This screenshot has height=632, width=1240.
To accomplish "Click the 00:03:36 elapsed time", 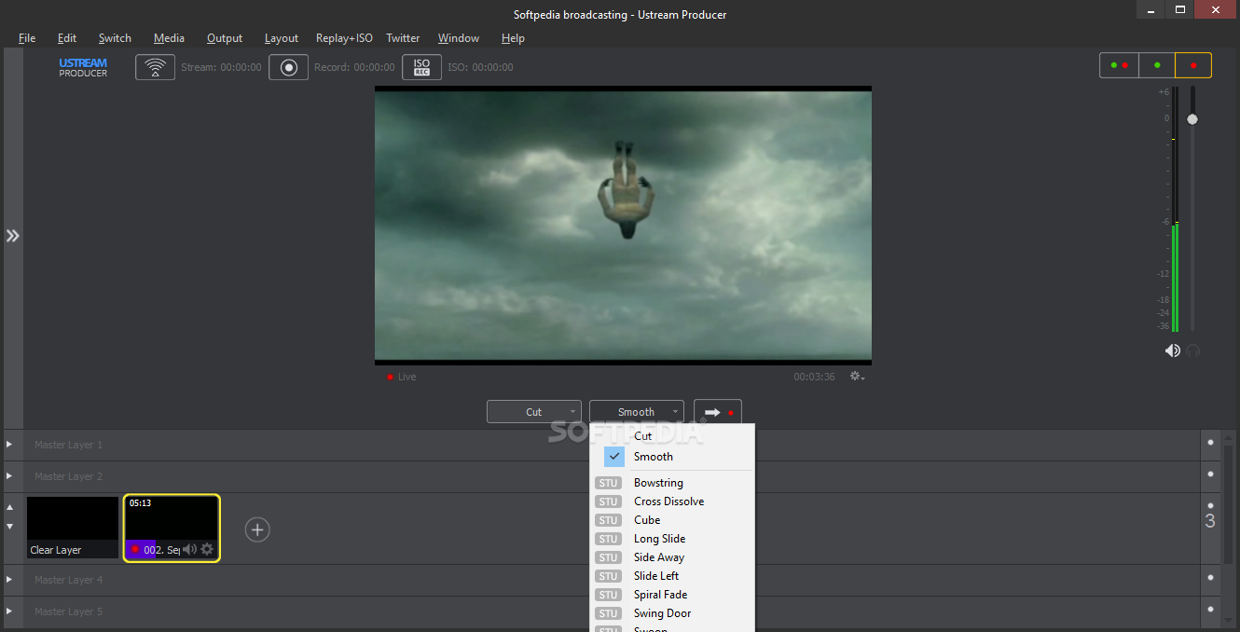I will pyautogui.click(x=814, y=377).
